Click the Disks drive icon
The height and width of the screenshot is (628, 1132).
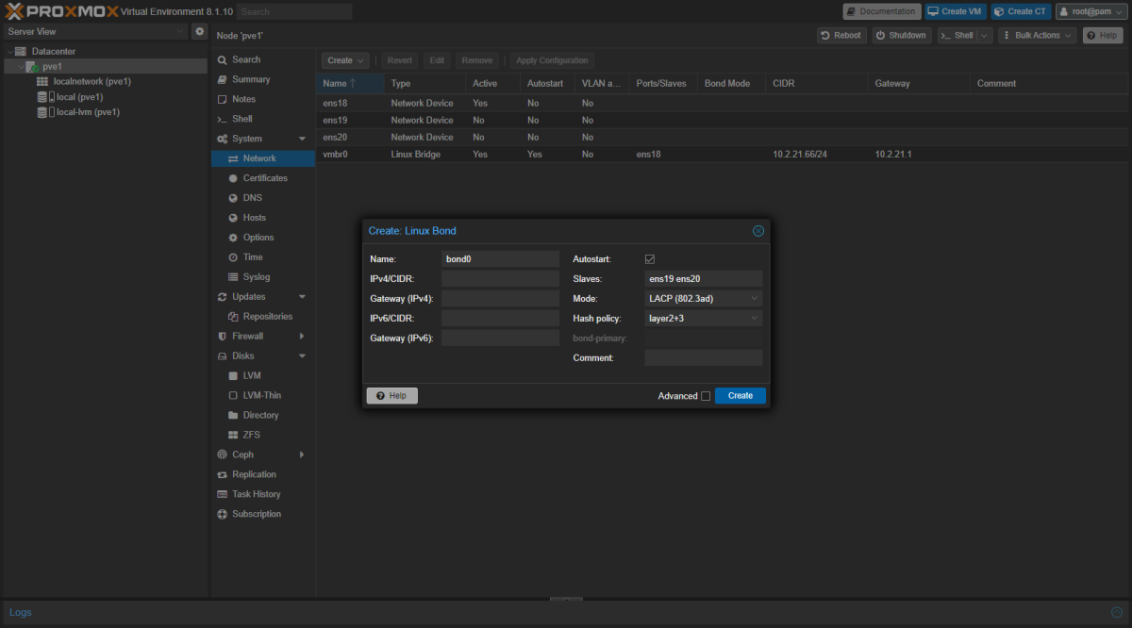(223, 356)
